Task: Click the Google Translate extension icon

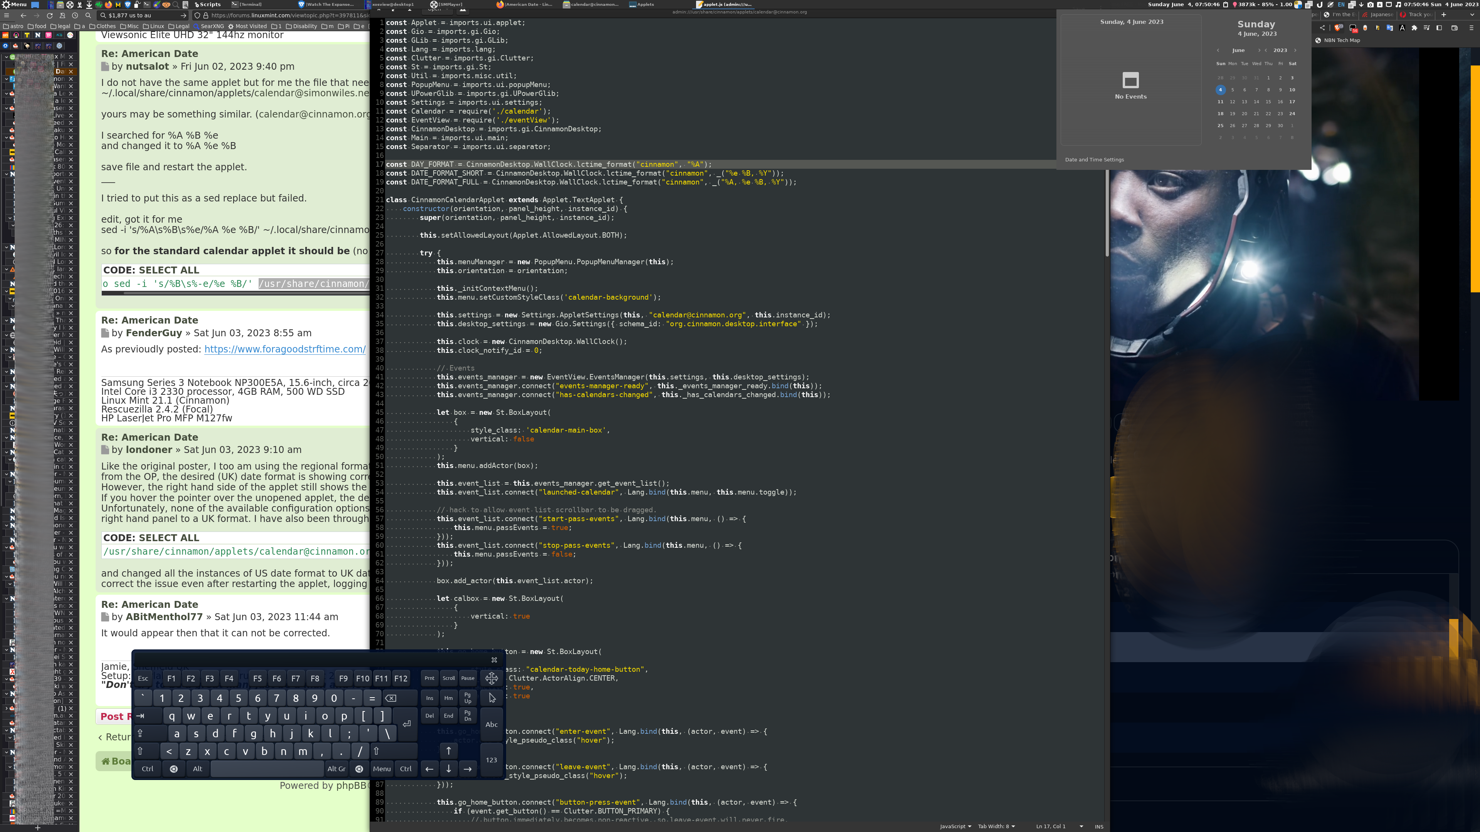Action: click(1390, 28)
